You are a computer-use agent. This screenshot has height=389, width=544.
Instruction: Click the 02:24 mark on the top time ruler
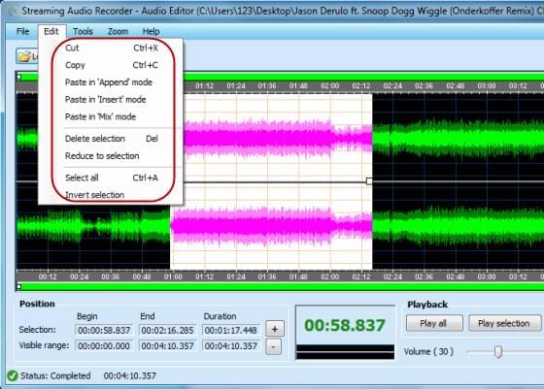pyautogui.click(x=392, y=86)
